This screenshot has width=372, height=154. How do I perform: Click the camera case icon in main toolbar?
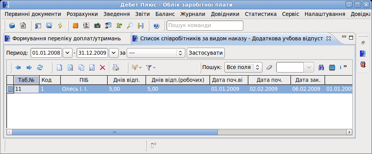(x=97, y=26)
